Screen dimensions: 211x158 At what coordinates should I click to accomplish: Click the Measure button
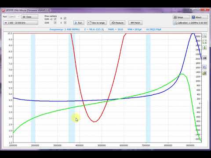pyautogui.click(x=117, y=23)
